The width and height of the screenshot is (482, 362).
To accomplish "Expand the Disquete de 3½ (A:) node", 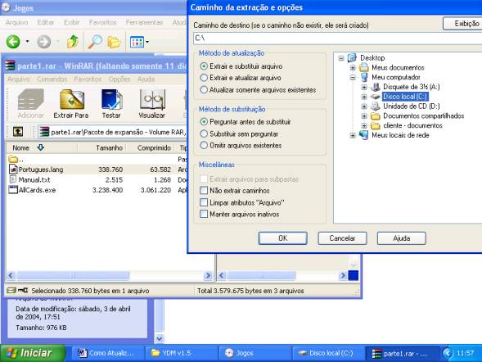I will (364, 87).
